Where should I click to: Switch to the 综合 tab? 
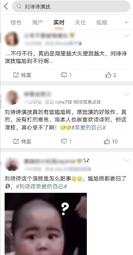(16, 22)
